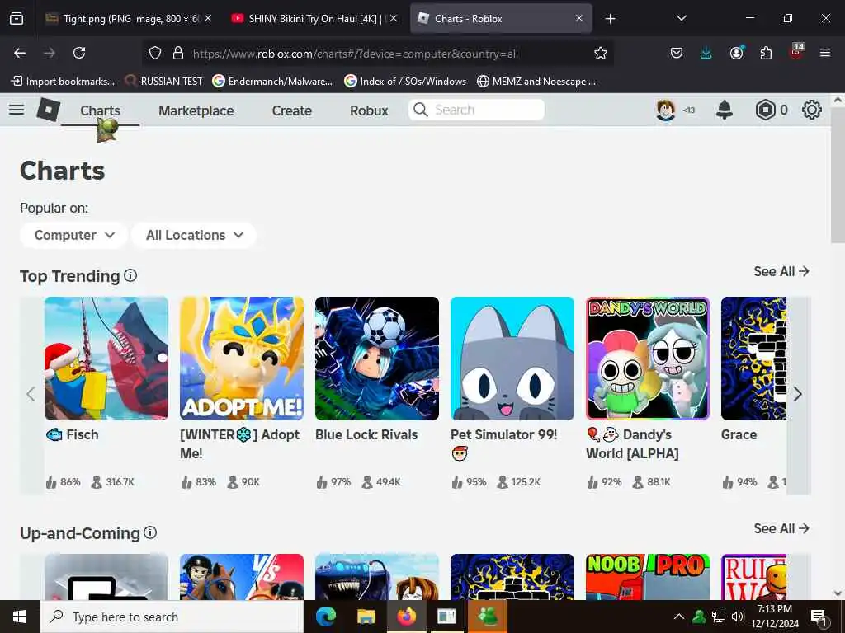Open the Blue Lock: Rivals thumbnail
845x633 pixels.
pyautogui.click(x=377, y=359)
